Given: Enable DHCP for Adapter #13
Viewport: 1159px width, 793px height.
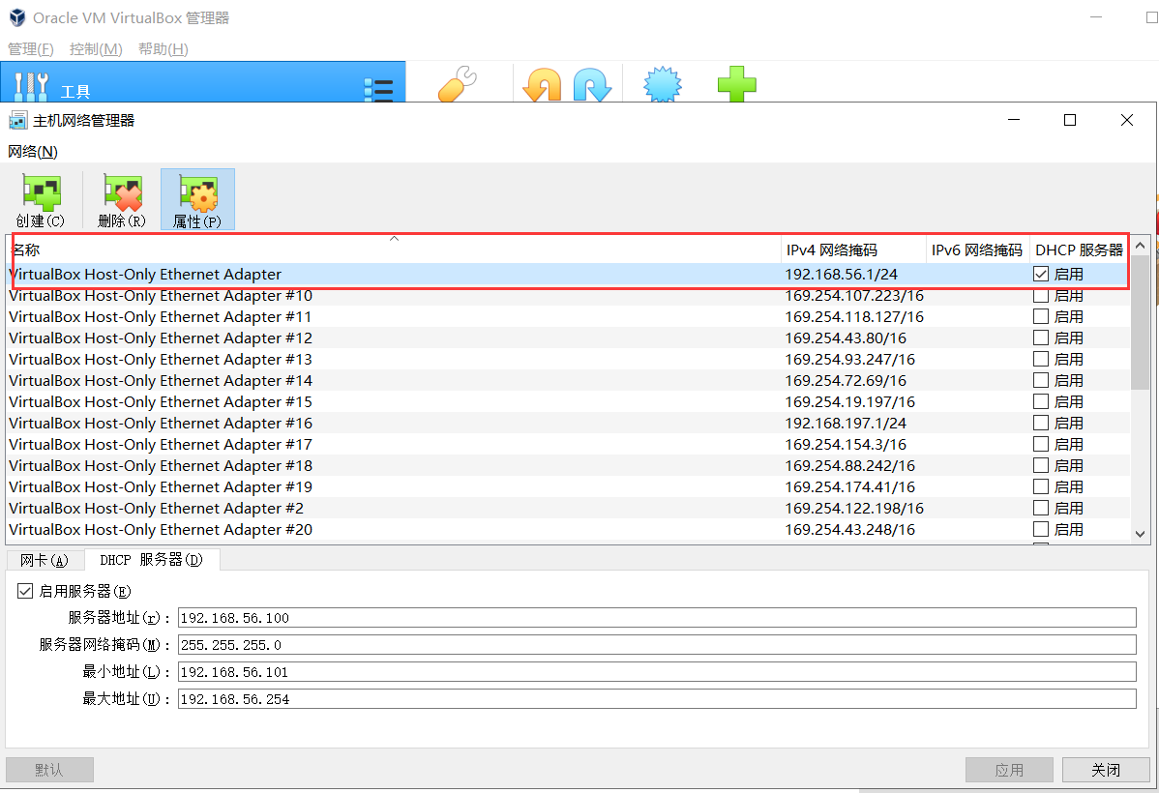Looking at the screenshot, I should 1041,359.
